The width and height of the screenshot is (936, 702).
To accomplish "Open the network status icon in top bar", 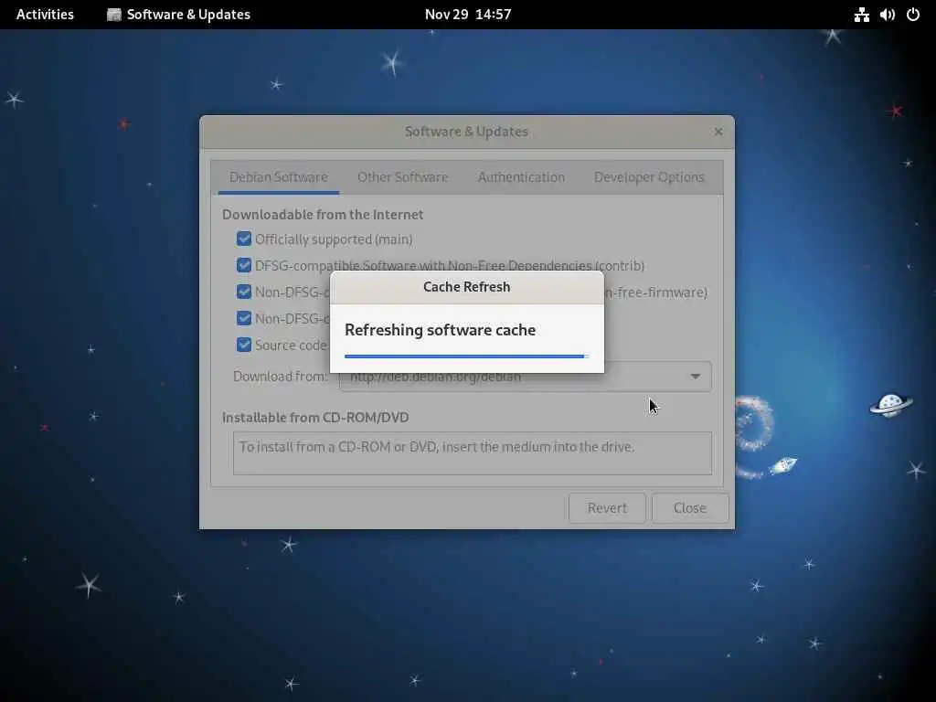I will coord(861,15).
